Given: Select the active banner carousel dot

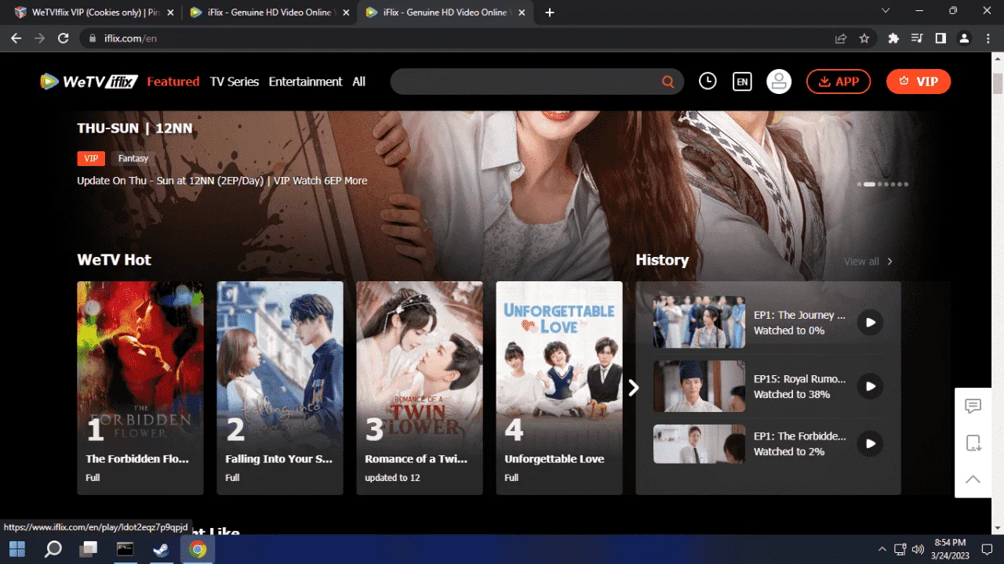Looking at the screenshot, I should coord(869,184).
